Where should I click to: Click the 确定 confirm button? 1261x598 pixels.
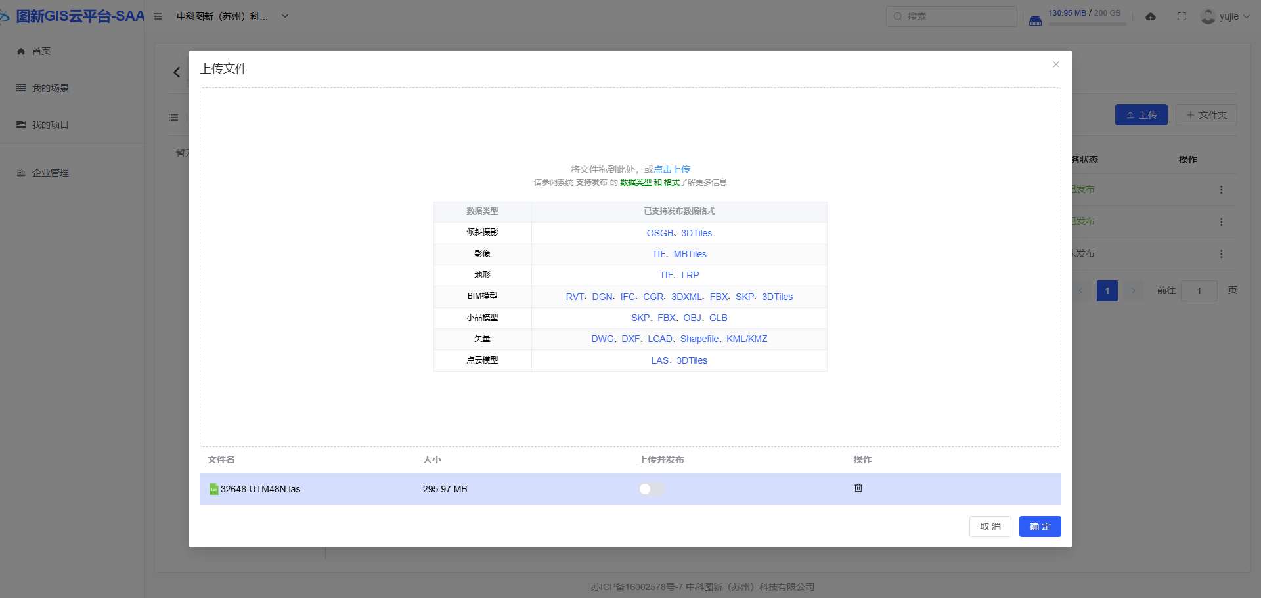[x=1040, y=526]
